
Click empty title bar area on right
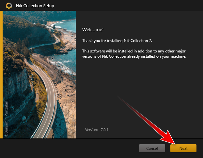[147, 6]
